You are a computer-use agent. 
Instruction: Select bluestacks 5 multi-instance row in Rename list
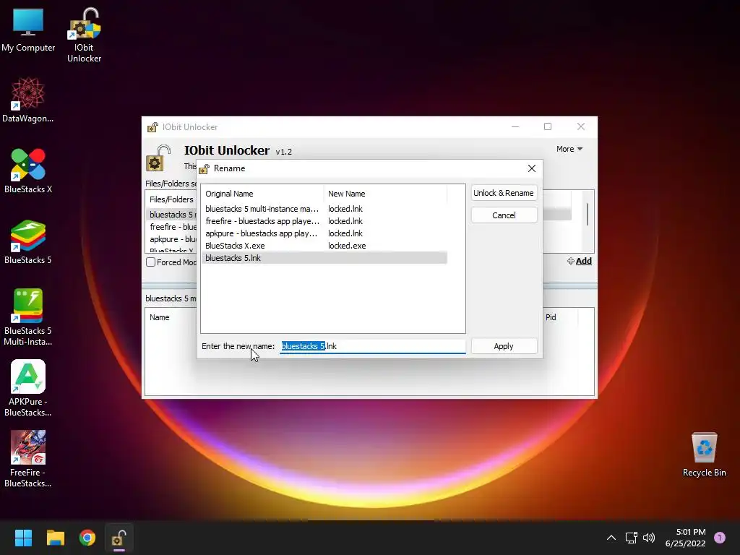click(324, 209)
